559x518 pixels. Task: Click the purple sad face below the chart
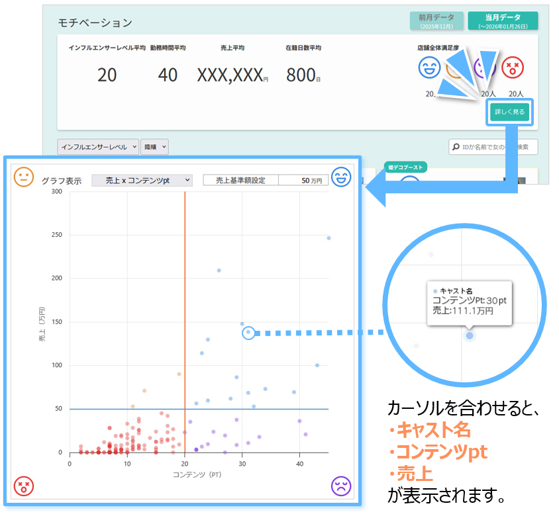tap(341, 486)
